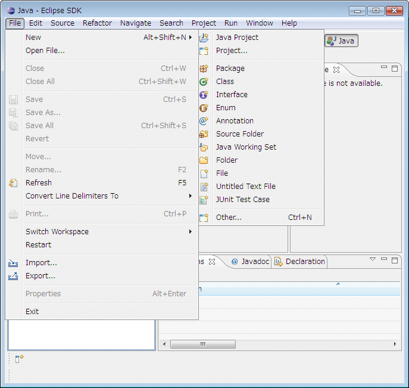The image size is (409, 388).
Task: Choose Untitled Text File from New submenu
Action: [x=261, y=187]
